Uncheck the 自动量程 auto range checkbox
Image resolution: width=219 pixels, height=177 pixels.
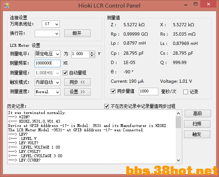[x=65, y=73]
